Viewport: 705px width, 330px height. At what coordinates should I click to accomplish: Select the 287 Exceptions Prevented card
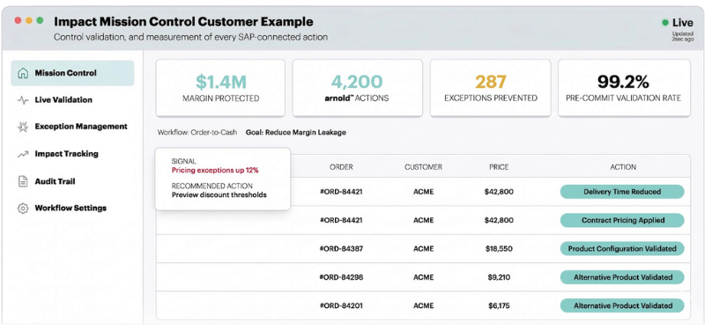[x=491, y=88]
